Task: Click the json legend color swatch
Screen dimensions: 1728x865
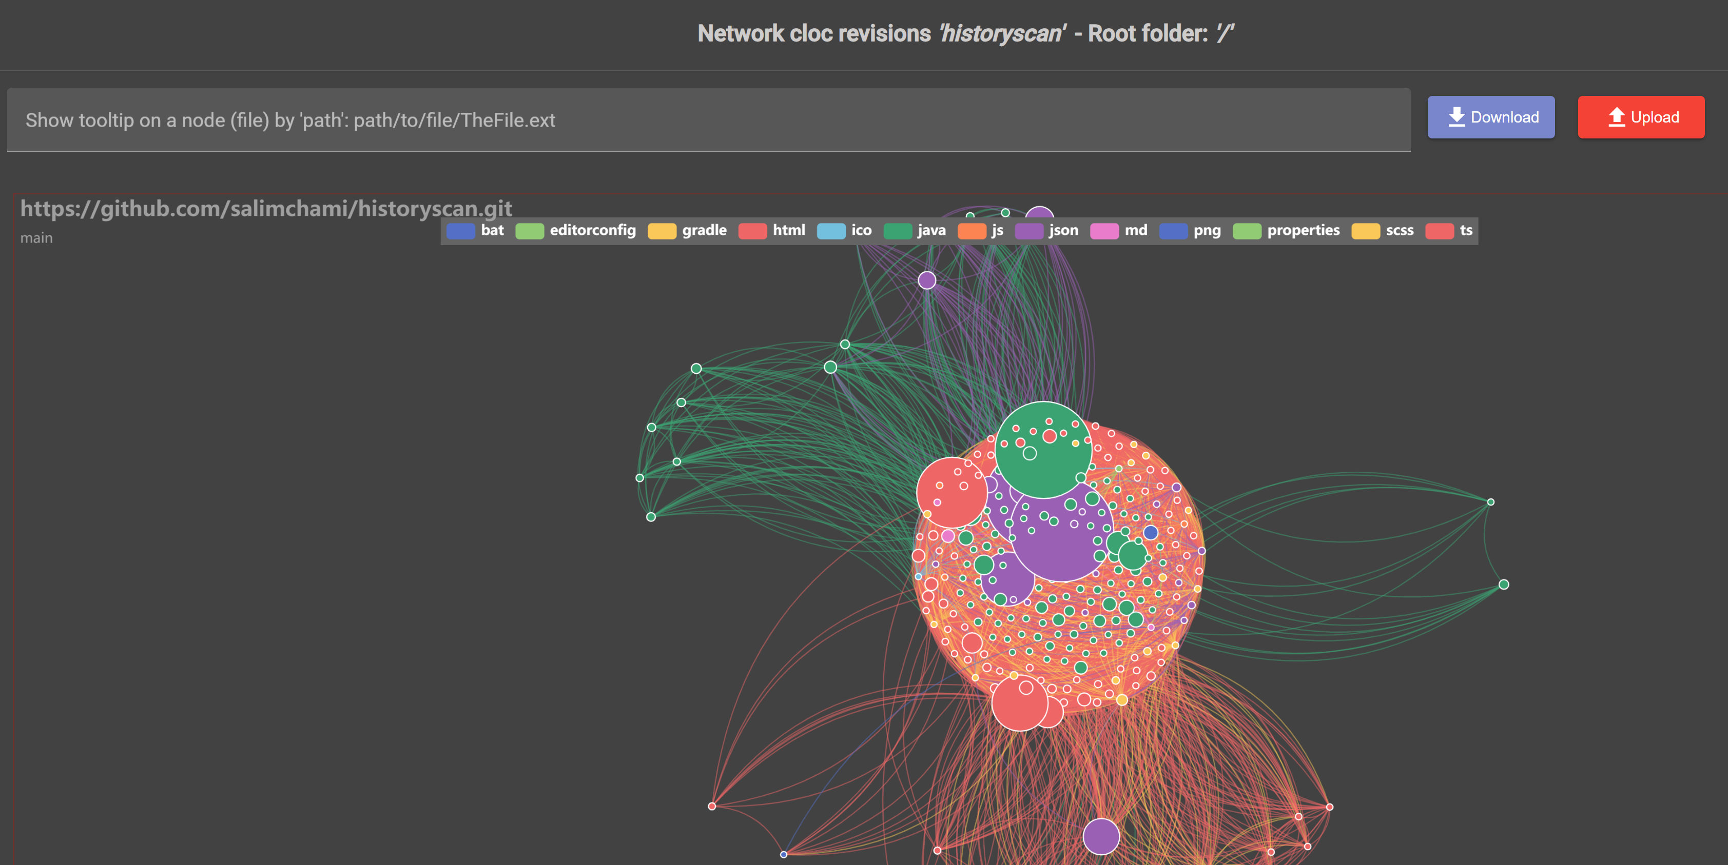Action: coord(1028,231)
